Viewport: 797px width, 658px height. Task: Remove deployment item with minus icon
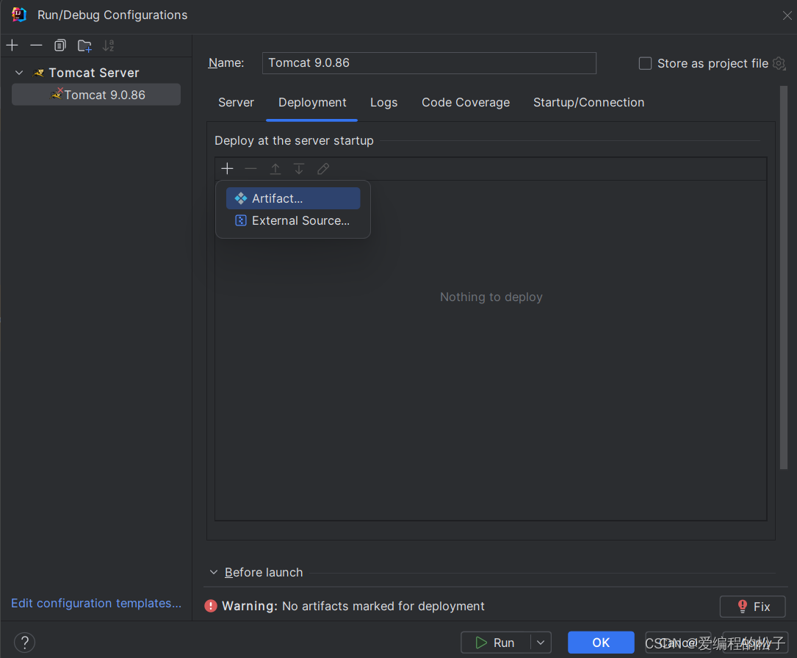pos(251,169)
